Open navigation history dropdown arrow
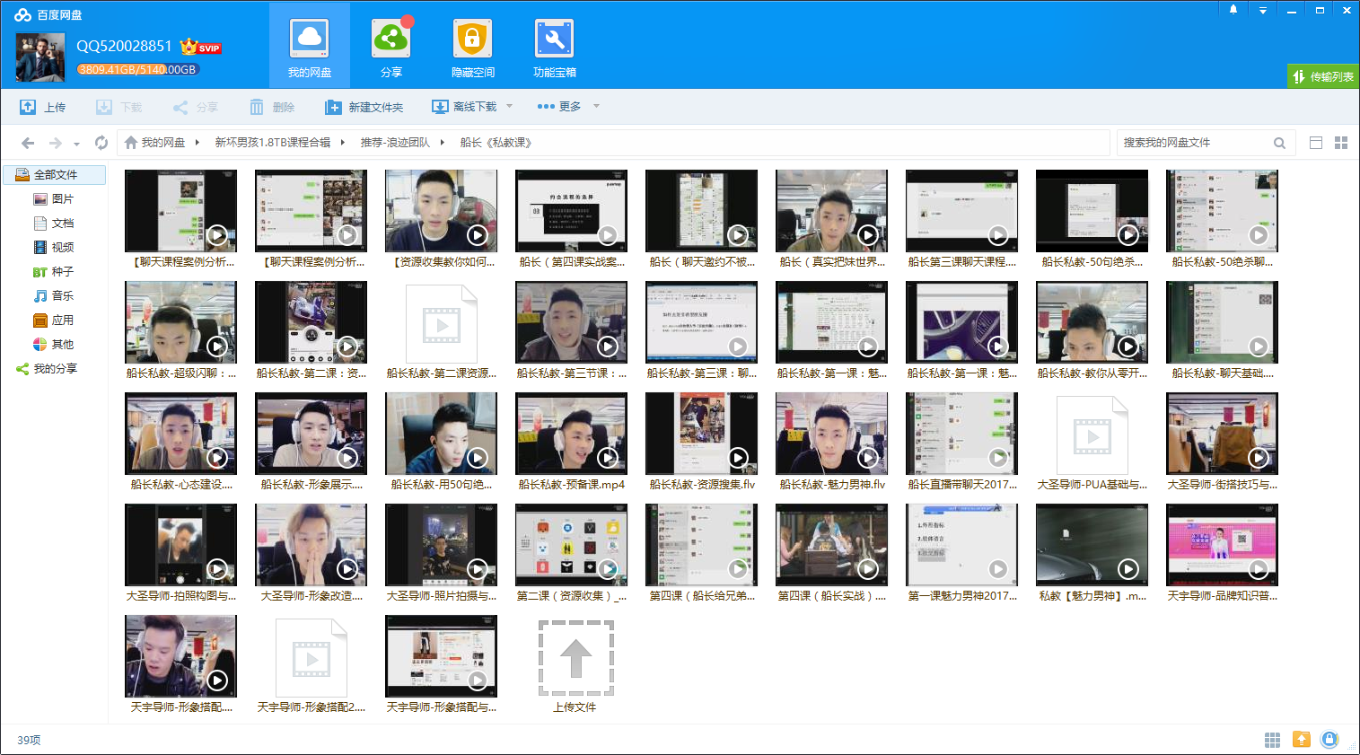Image resolution: width=1360 pixels, height=755 pixels. click(x=76, y=144)
